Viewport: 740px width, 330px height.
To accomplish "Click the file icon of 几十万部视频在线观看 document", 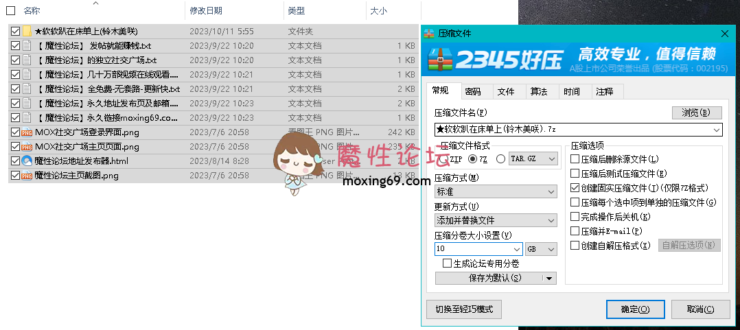I will [27, 75].
